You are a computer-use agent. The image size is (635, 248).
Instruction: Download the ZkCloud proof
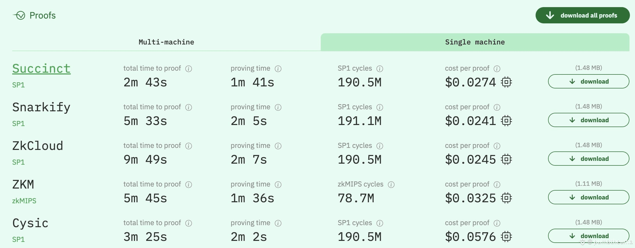click(588, 159)
